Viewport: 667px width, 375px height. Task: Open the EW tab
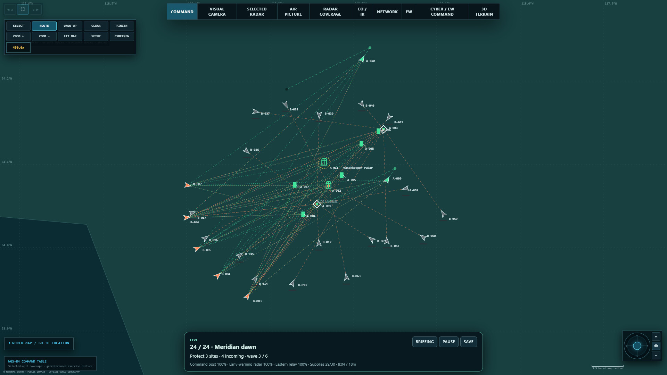click(x=409, y=12)
